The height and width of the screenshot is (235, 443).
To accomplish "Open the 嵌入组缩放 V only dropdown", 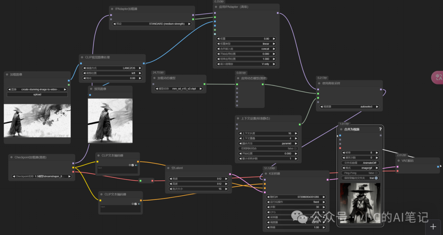I will pos(246,64).
